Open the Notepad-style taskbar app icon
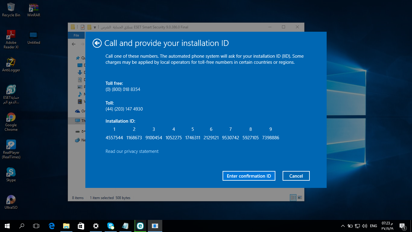Viewport: 412px width, 232px height. tap(125, 226)
